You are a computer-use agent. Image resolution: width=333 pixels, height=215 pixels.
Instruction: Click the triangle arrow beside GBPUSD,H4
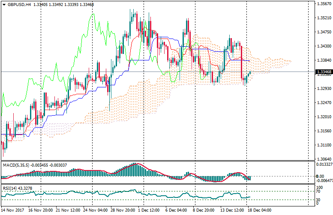point(4,5)
